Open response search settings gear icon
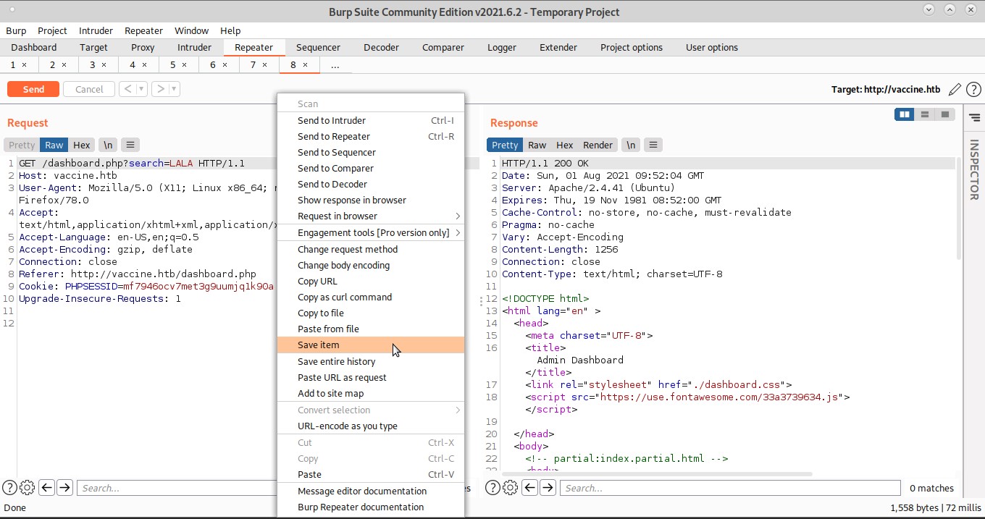The image size is (985, 519). pos(511,488)
